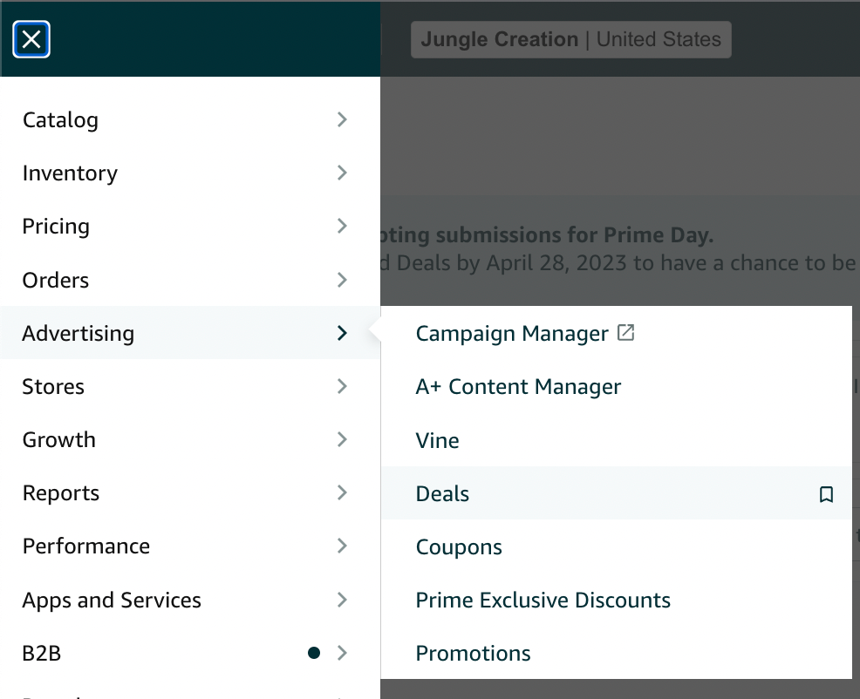The width and height of the screenshot is (860, 699).
Task: Close the navigation menu with X icon
Action: pyautogui.click(x=31, y=39)
